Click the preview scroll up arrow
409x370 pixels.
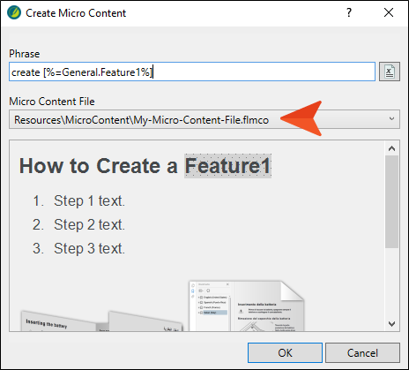(391, 148)
